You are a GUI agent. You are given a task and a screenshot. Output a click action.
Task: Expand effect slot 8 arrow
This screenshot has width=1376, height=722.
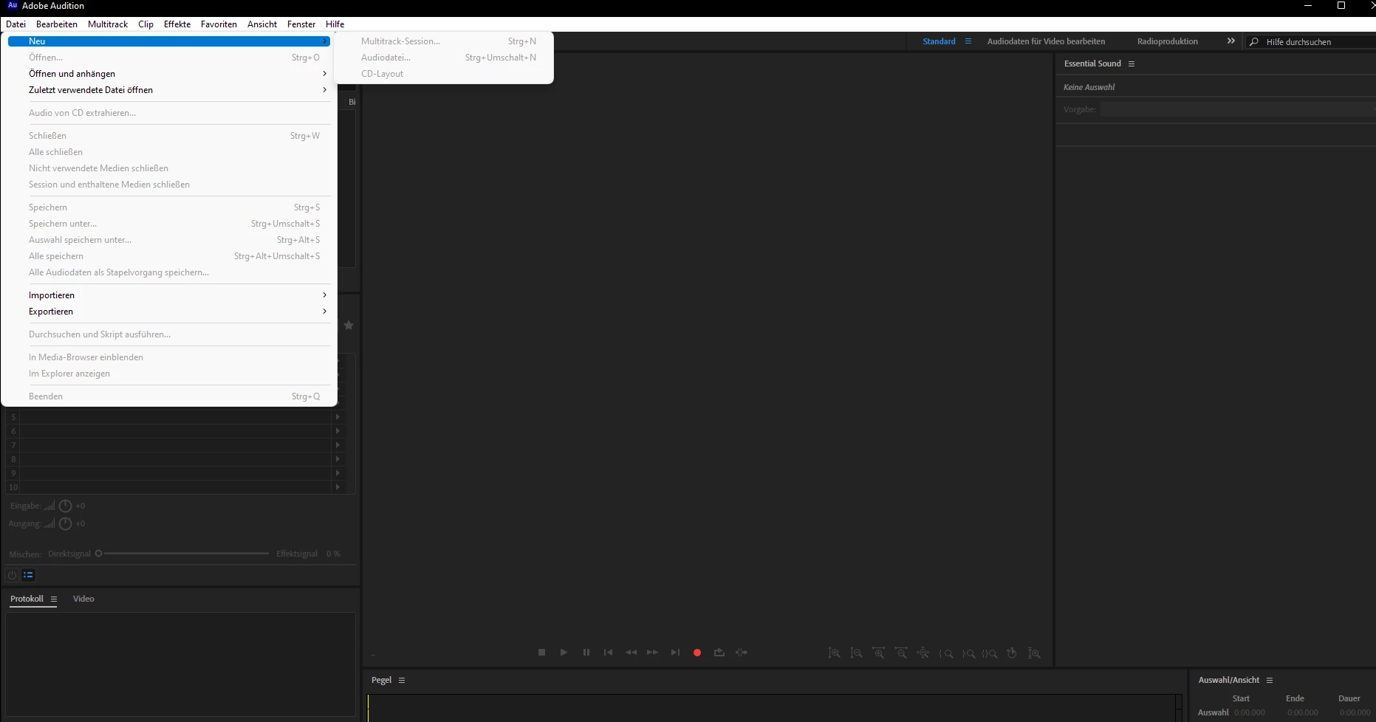pyautogui.click(x=338, y=459)
